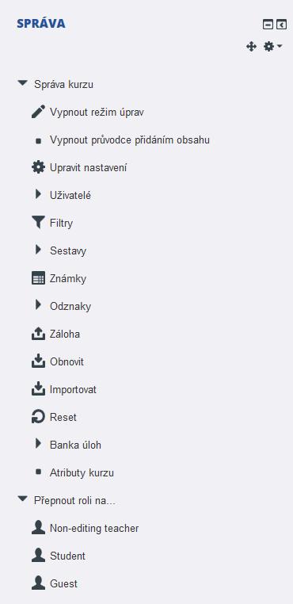Hide the Správa block with the minus icon
This screenshot has width=293, height=604.
tap(268, 25)
